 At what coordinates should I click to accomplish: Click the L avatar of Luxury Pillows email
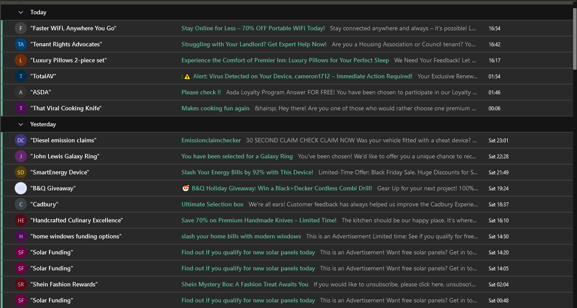[21, 61]
